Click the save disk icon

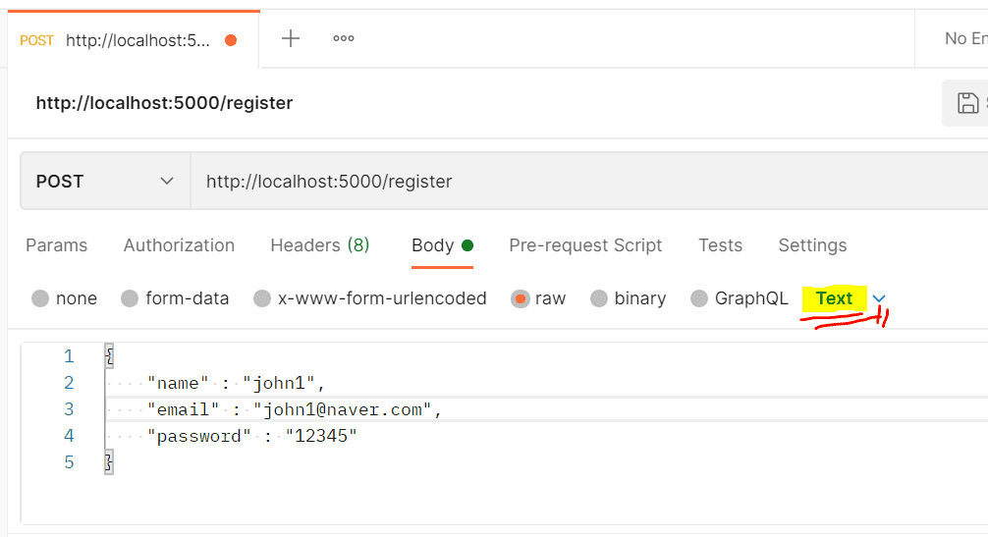967,103
